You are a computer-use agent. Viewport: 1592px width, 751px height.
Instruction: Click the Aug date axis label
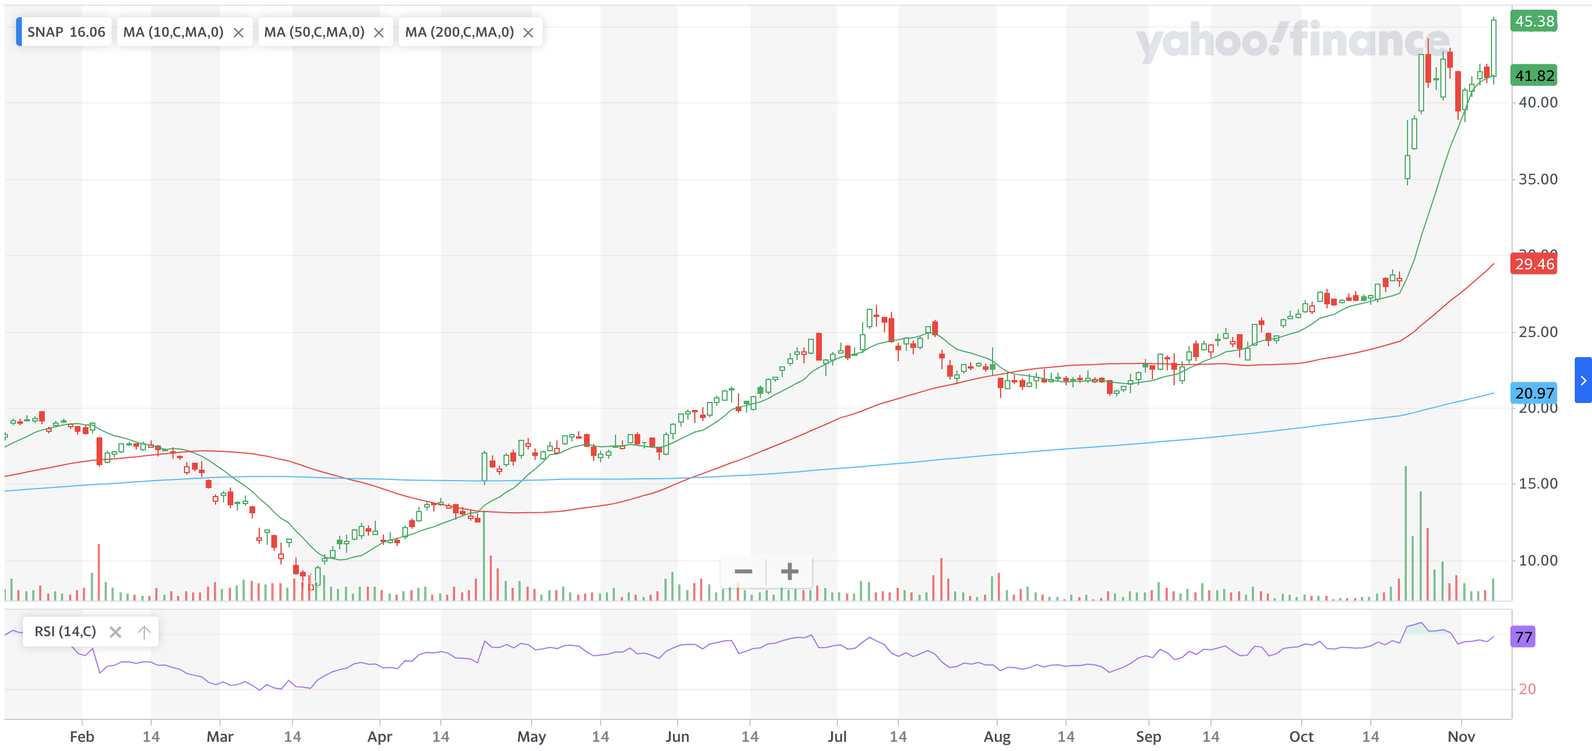click(997, 737)
